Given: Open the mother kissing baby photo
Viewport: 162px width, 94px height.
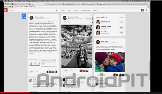Looking at the screenshot, I should 110,62.
